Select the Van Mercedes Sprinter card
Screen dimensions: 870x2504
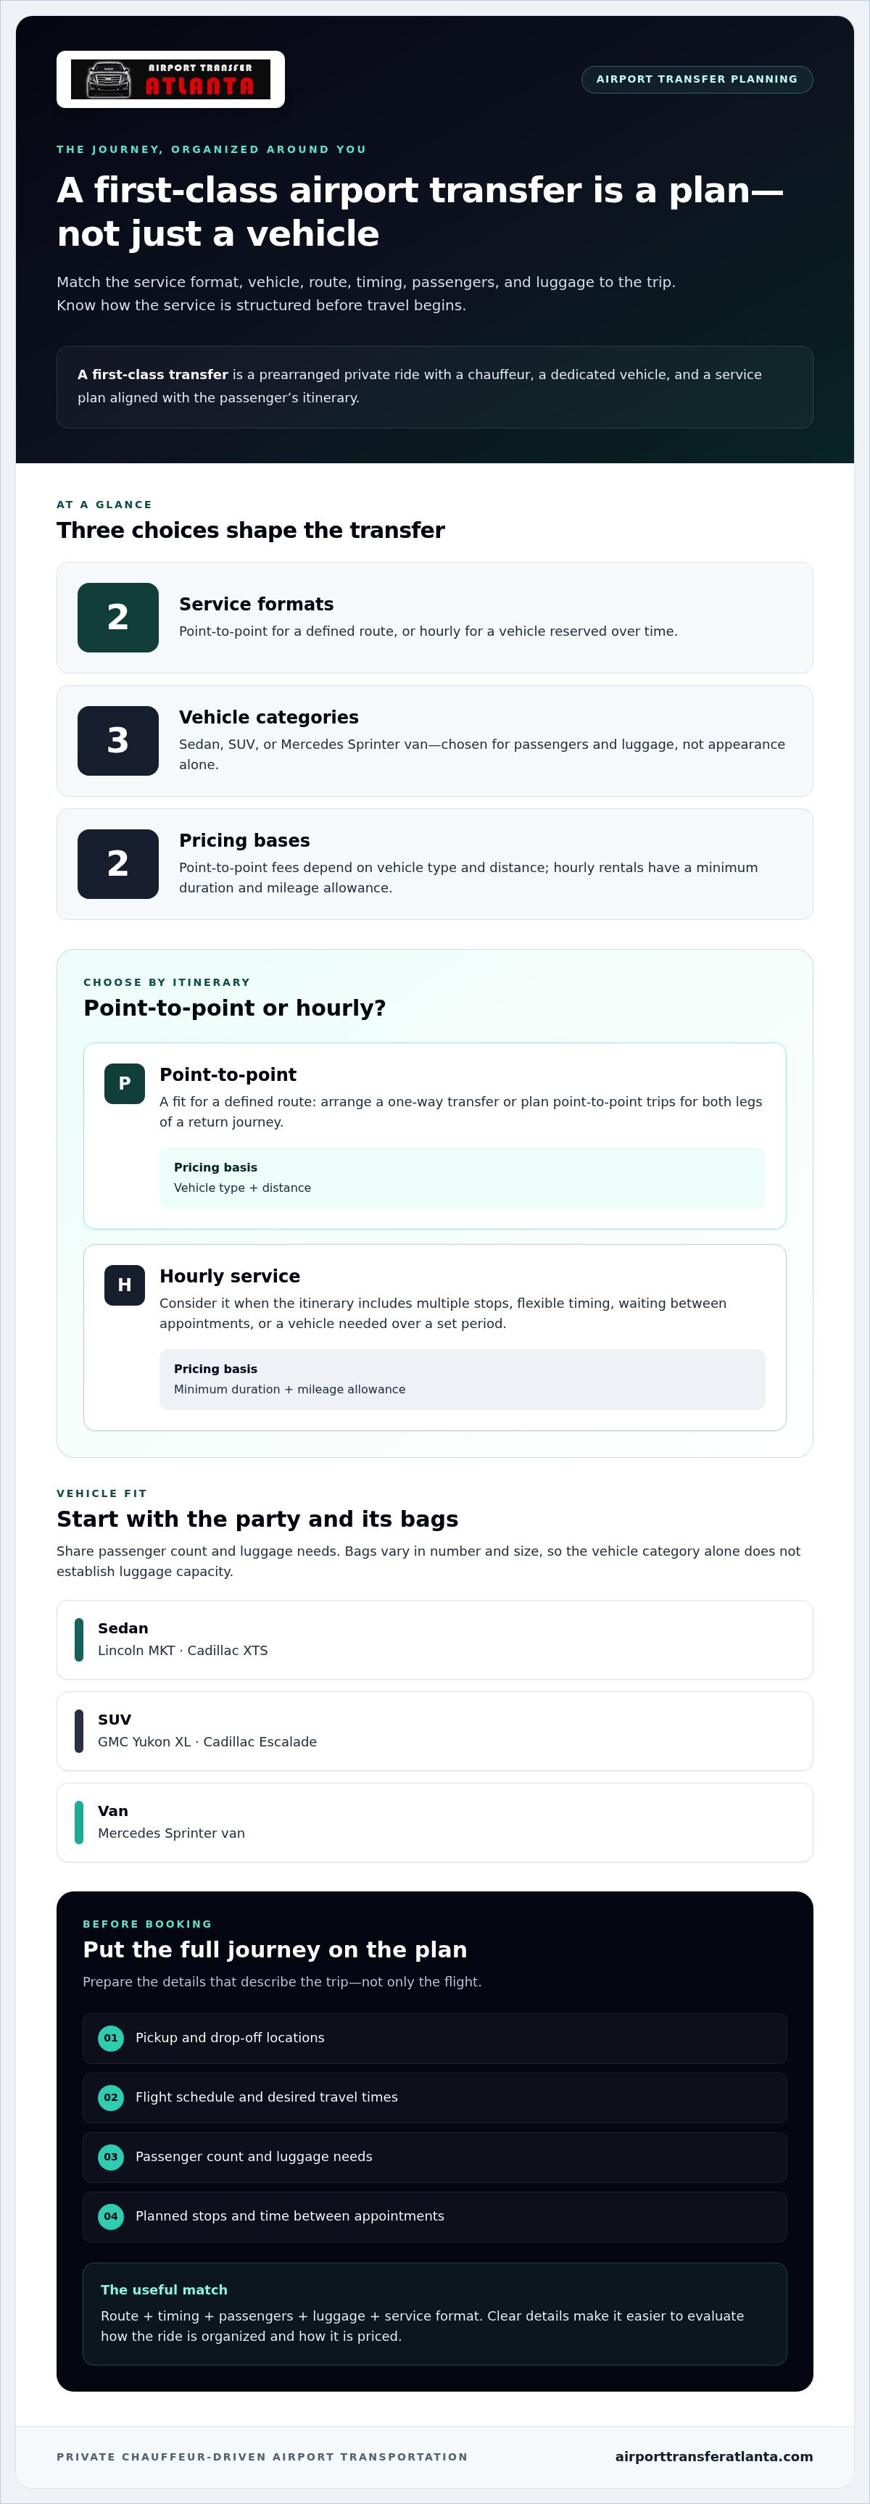coord(434,1823)
